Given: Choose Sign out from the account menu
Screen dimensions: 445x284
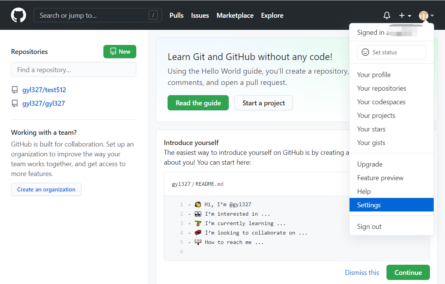Looking at the screenshot, I should coord(369,227).
